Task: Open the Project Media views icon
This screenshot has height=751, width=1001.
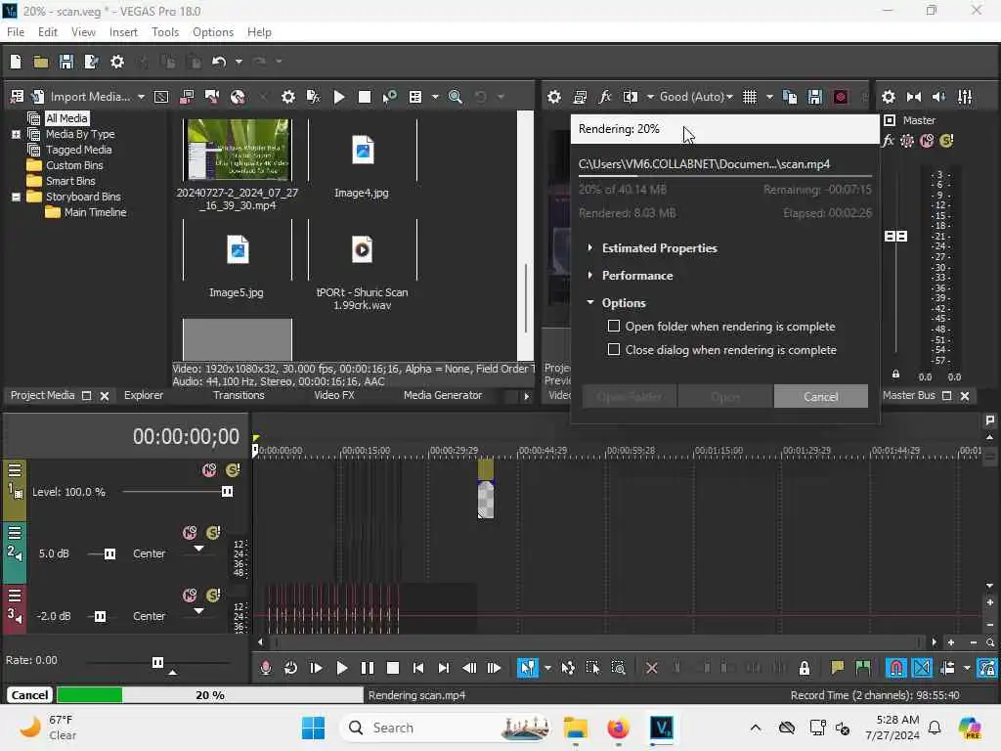Action: 415,97
